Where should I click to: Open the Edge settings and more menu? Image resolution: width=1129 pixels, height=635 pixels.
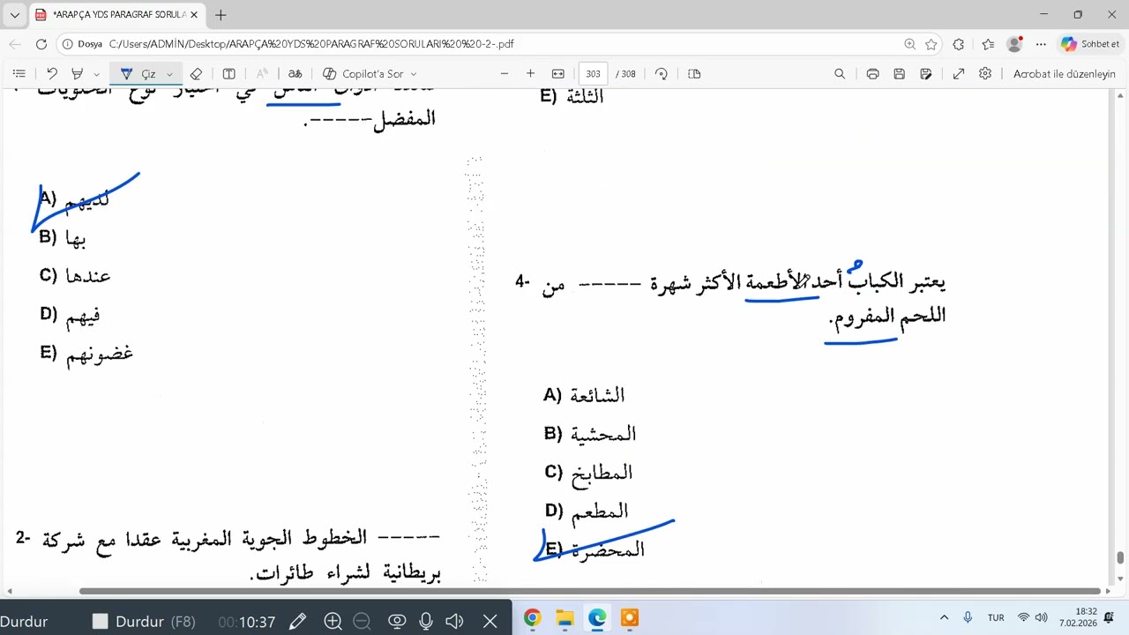click(x=1041, y=44)
